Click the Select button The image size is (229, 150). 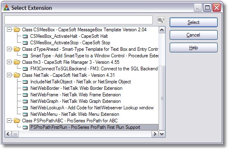click(194, 22)
